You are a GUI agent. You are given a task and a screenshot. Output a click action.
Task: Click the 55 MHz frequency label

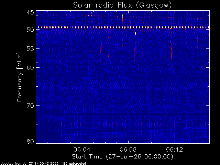coord(30,49)
